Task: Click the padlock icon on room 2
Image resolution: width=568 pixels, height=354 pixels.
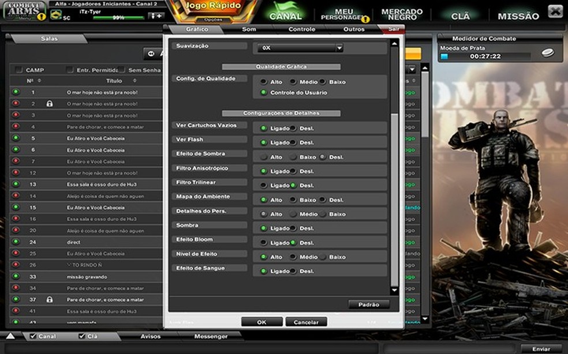Action: (x=50, y=104)
